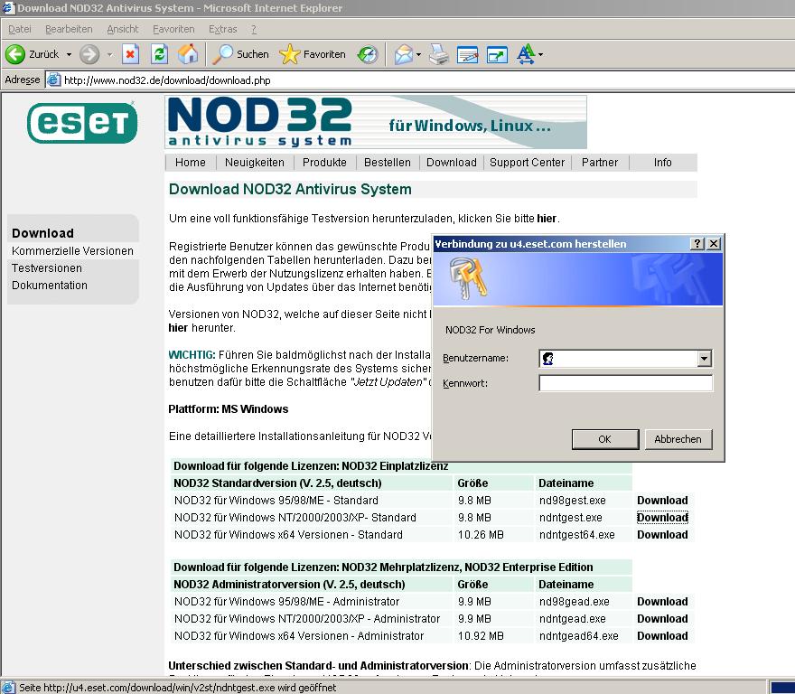Click the ESET logo
795x694 pixels.
82,123
